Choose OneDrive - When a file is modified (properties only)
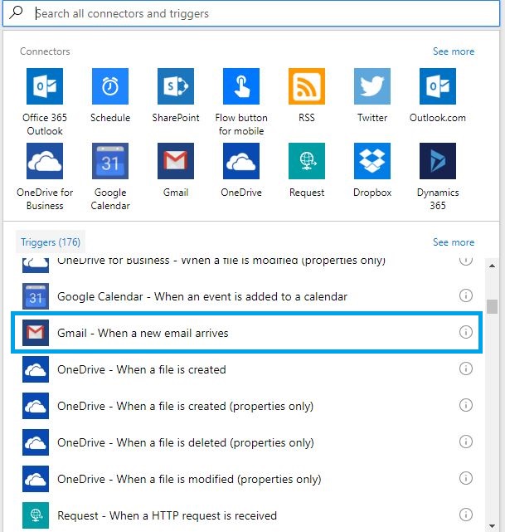The width and height of the screenshot is (505, 532). 247,479
